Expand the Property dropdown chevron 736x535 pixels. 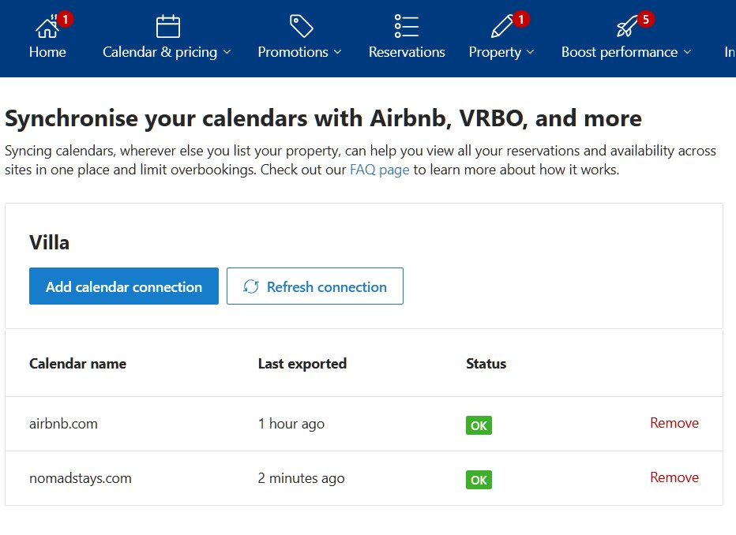(530, 52)
